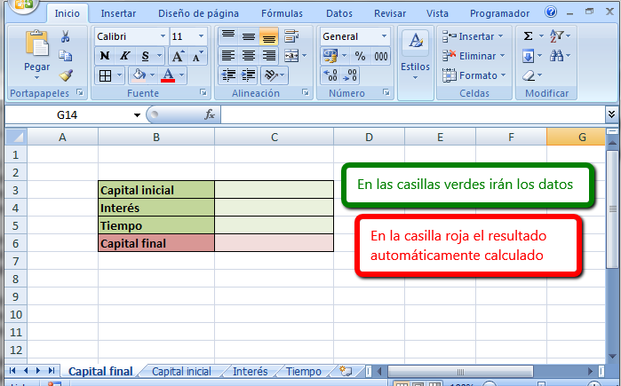Viewport: 621px width, 386px height.
Task: Click the Merge and Center icon
Action: 291,56
